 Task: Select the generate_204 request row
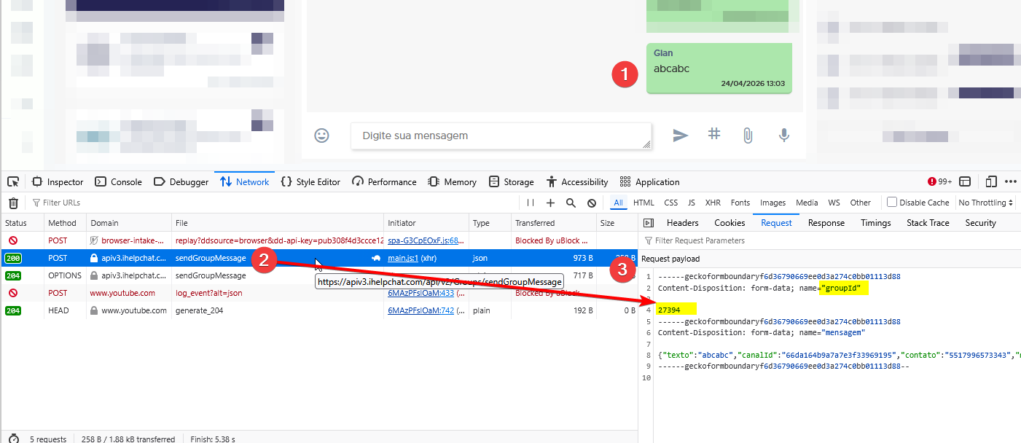click(319, 310)
